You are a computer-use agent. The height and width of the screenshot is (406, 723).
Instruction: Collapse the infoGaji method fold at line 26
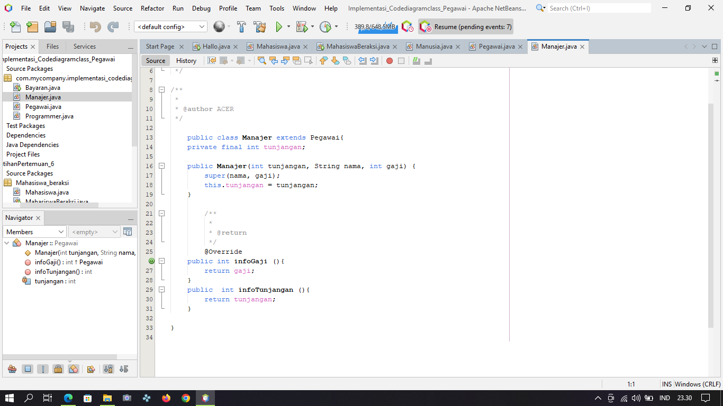[162, 261]
